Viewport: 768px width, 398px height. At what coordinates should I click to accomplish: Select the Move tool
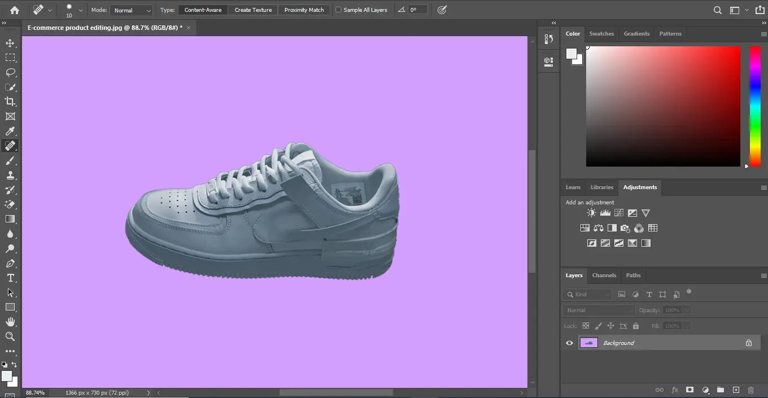[10, 43]
